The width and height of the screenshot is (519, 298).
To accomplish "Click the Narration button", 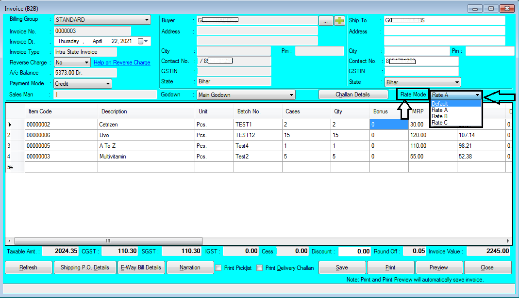I will (x=190, y=267).
